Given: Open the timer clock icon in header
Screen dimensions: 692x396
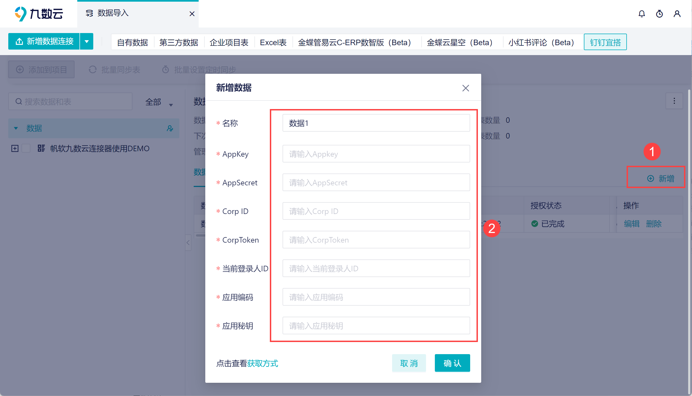Looking at the screenshot, I should pos(659,14).
